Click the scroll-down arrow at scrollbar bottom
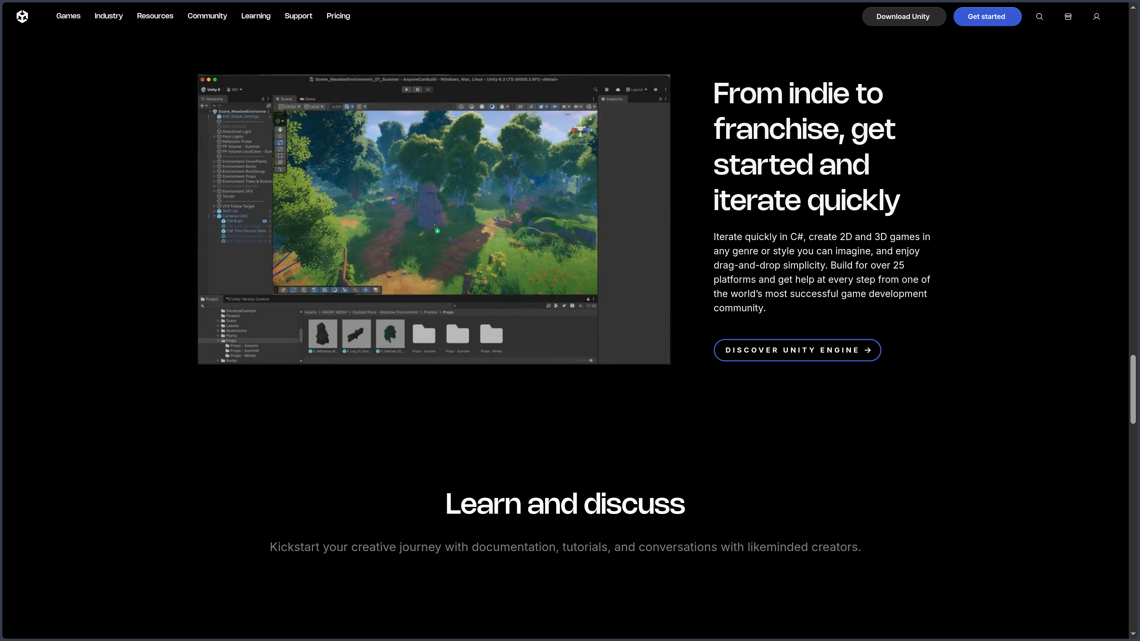This screenshot has width=1140, height=641. point(1133,634)
